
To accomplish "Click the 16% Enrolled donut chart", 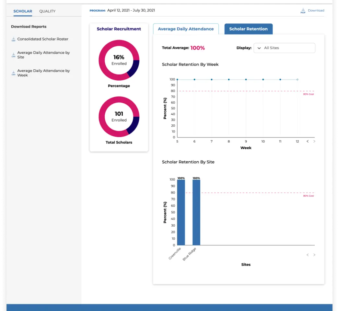I will point(119,60).
